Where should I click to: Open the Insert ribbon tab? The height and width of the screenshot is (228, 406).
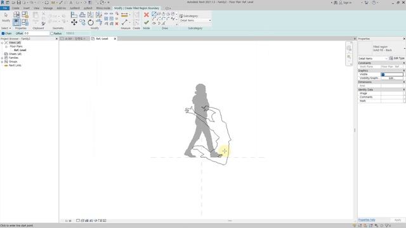(x=26, y=8)
